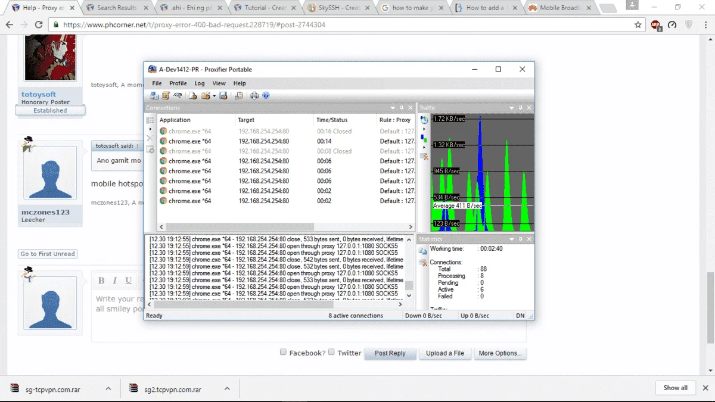Click the New Profile toolbar icon
Image resolution: width=715 pixels, height=402 pixels.
point(193,95)
